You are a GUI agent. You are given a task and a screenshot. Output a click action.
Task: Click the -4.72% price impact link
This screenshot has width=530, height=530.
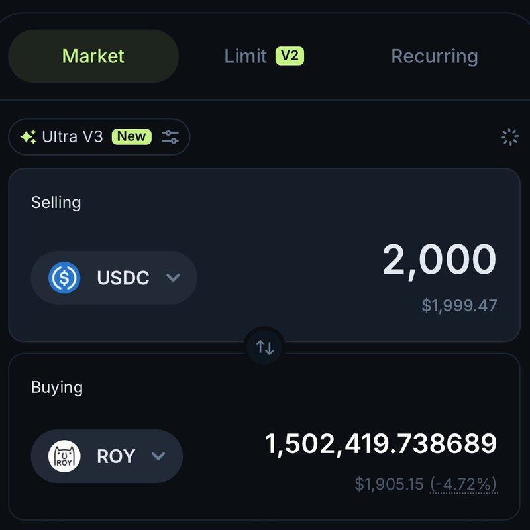463,484
